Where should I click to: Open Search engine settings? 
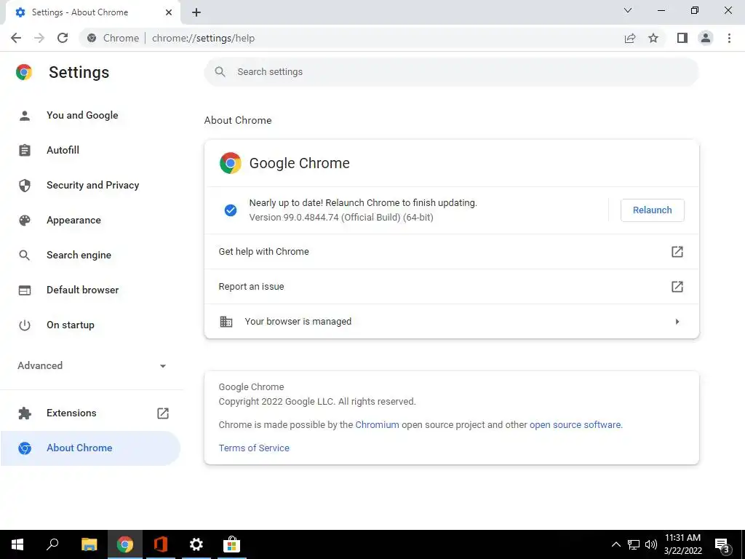(91, 255)
